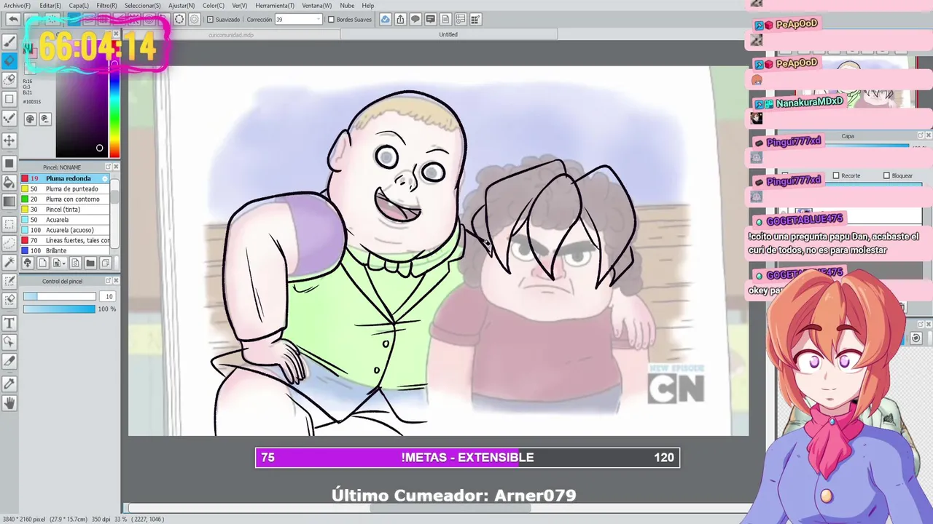Select the Pluma con contorno brush
The width and height of the screenshot is (933, 524).
click(66, 199)
